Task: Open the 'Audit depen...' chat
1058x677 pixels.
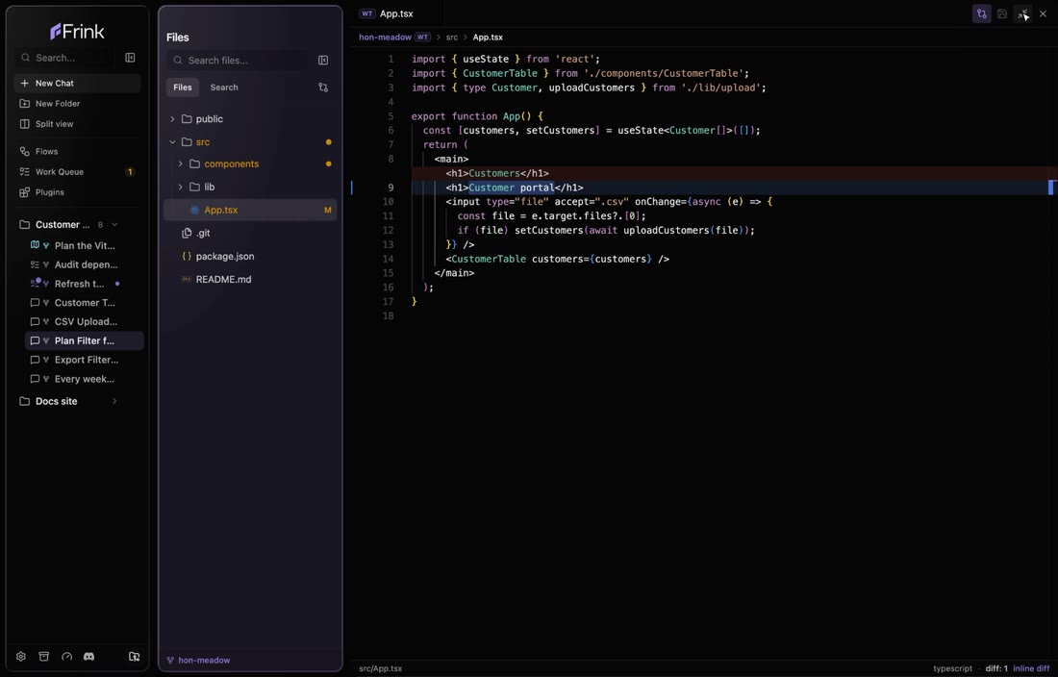Action: coord(85,265)
